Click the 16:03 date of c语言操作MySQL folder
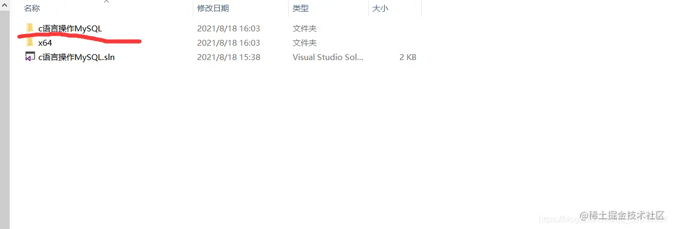Viewport: 673px width, 229px height. (228, 28)
